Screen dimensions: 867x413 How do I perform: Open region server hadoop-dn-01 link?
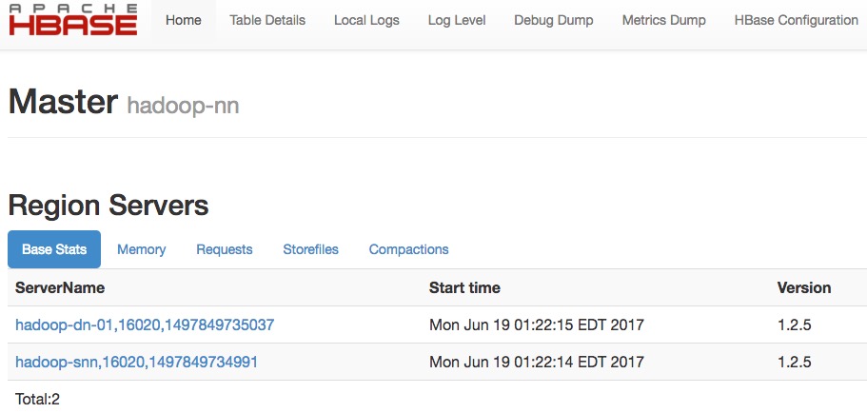click(x=145, y=324)
